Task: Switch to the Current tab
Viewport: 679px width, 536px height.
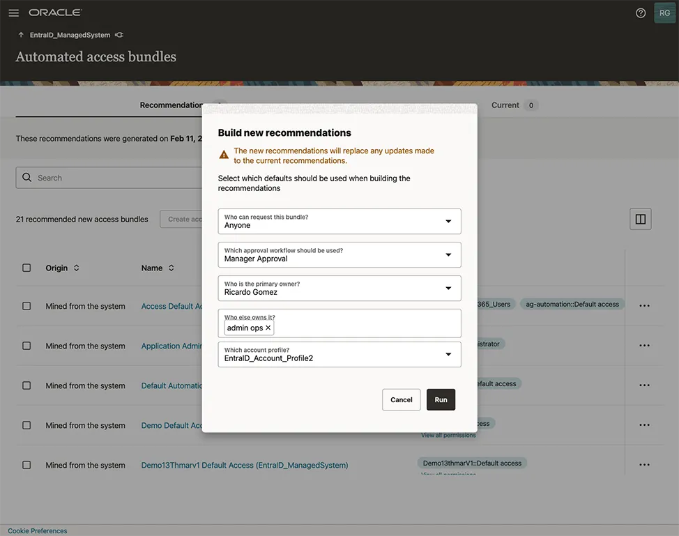Action: pos(505,105)
